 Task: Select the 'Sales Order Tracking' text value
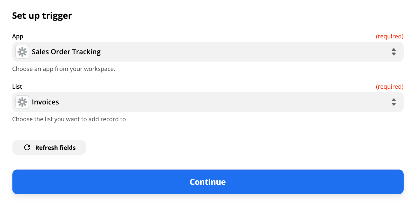click(x=66, y=52)
